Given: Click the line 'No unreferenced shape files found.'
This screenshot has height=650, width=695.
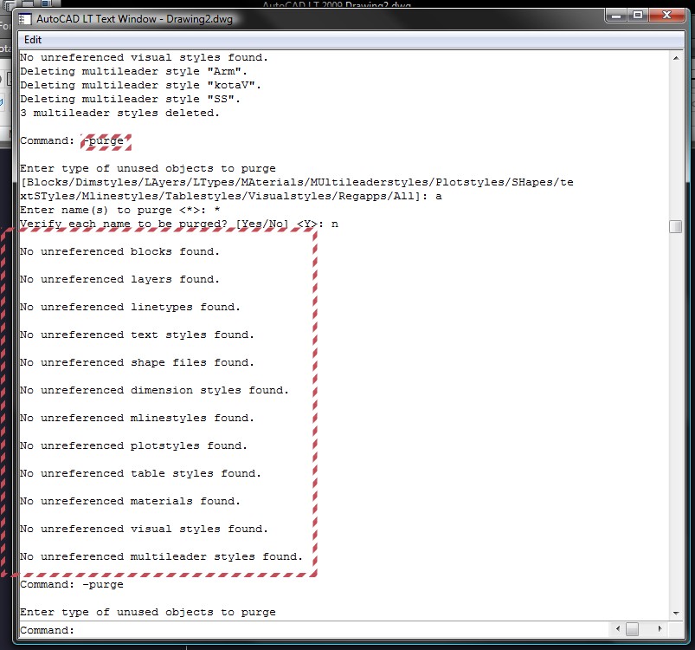Looking at the screenshot, I should pos(137,362).
